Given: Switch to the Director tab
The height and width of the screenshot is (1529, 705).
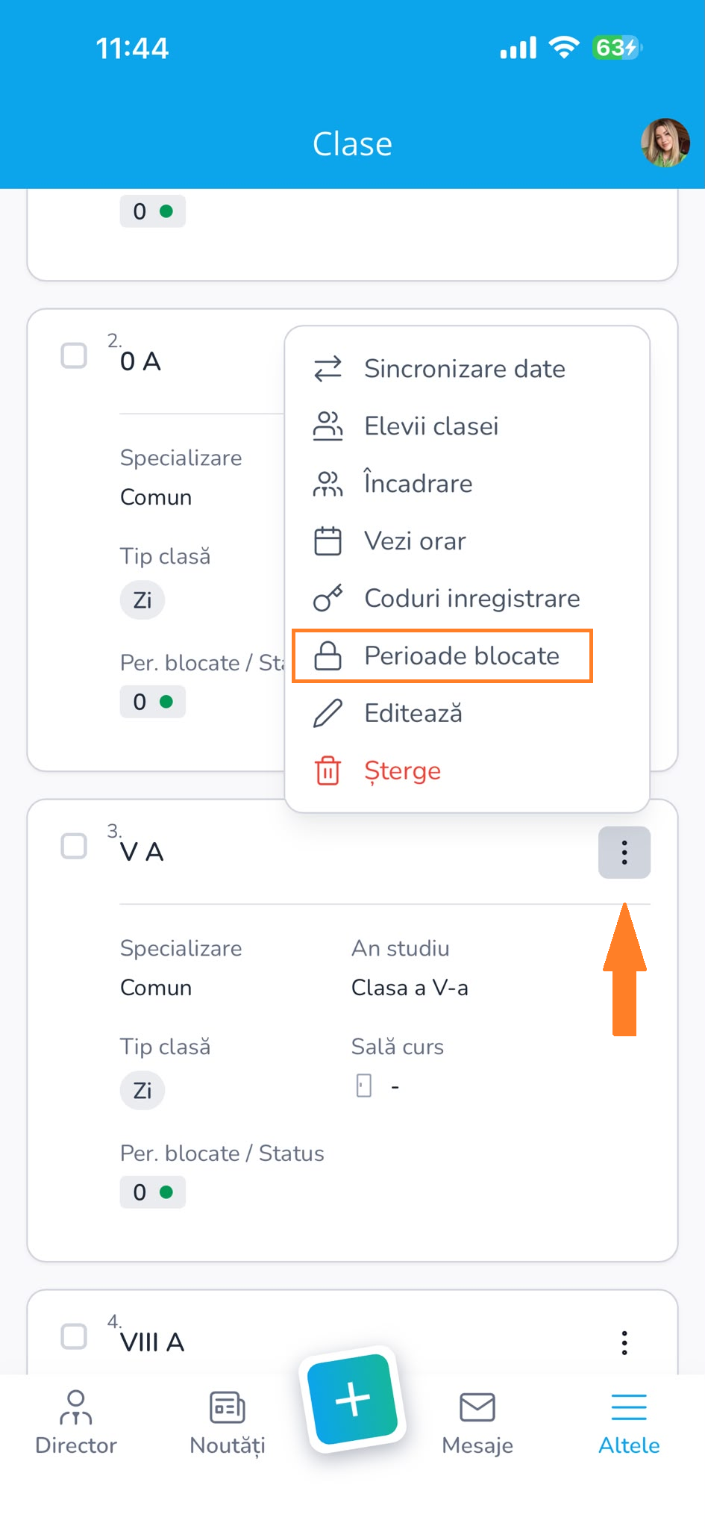Looking at the screenshot, I should [76, 1423].
